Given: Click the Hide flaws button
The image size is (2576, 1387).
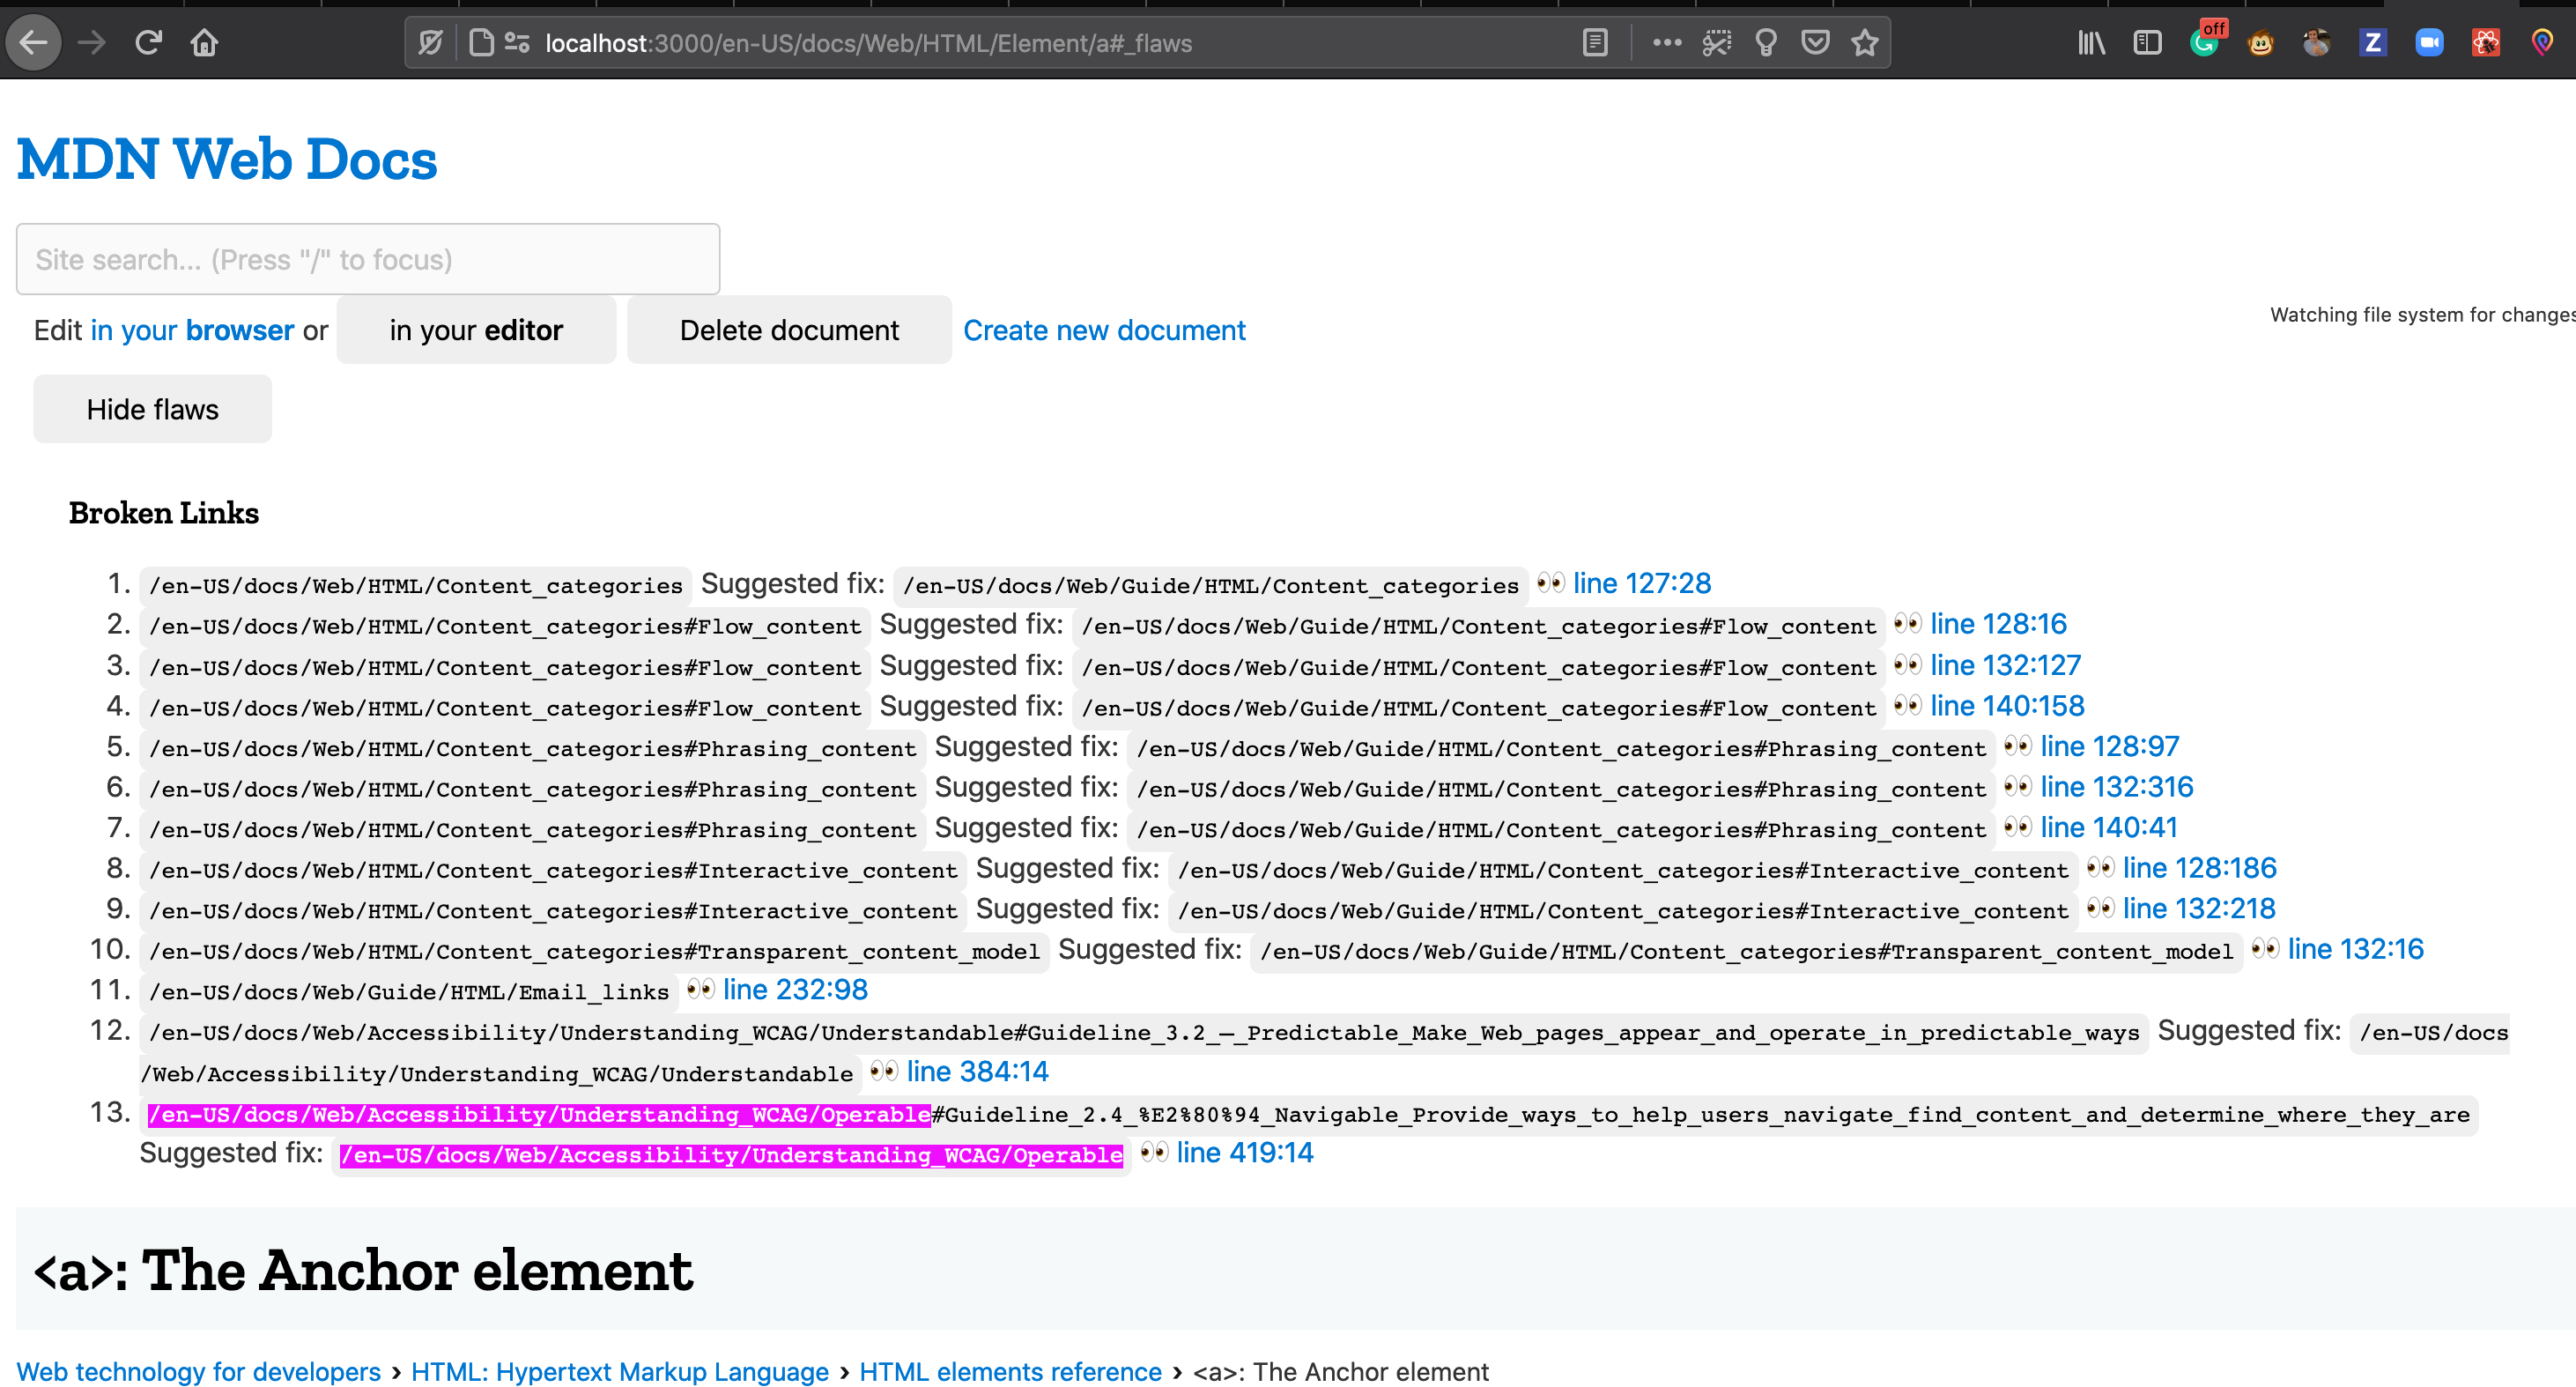Looking at the screenshot, I should [153, 409].
